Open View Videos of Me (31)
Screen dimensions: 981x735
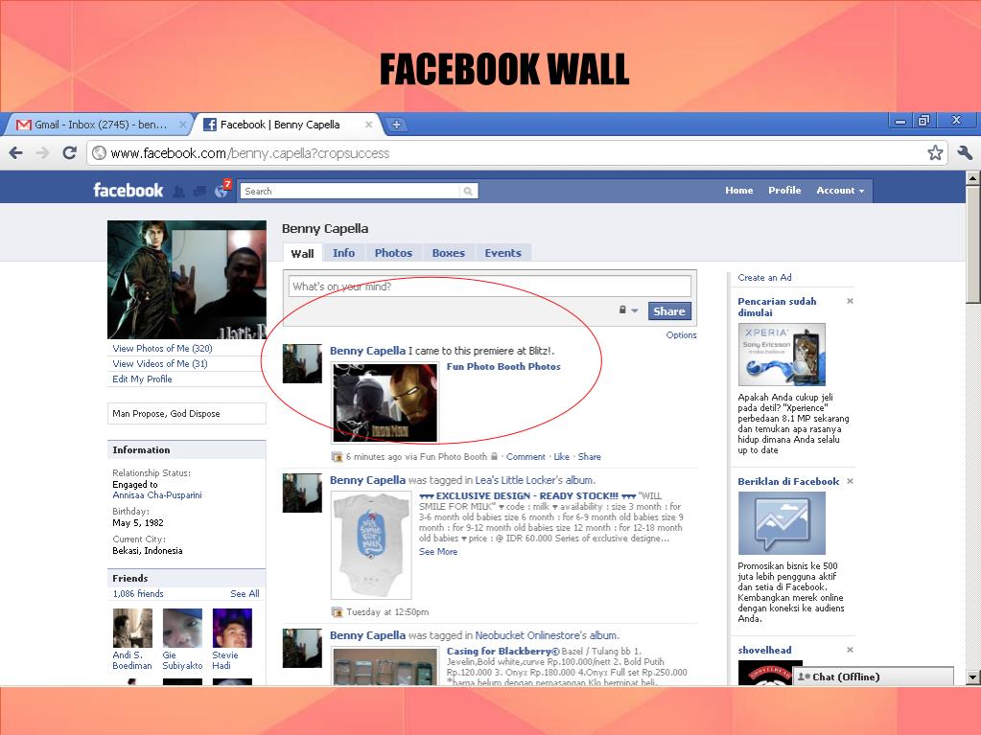(x=160, y=363)
